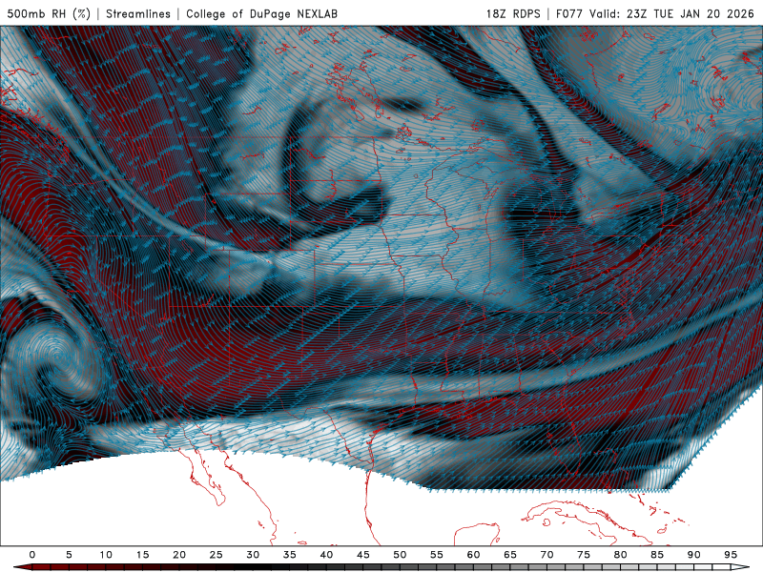Click 'College of DuPage NEXLAB' text

[261, 13]
